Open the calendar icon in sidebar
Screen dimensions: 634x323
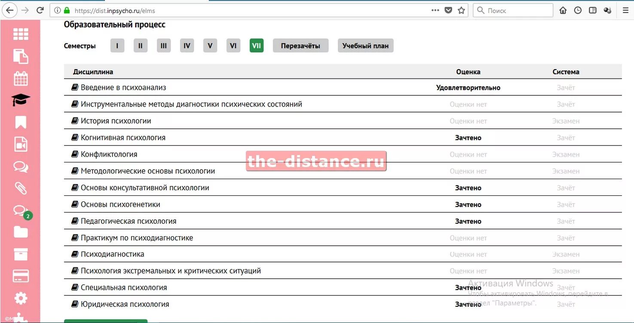(x=21, y=78)
